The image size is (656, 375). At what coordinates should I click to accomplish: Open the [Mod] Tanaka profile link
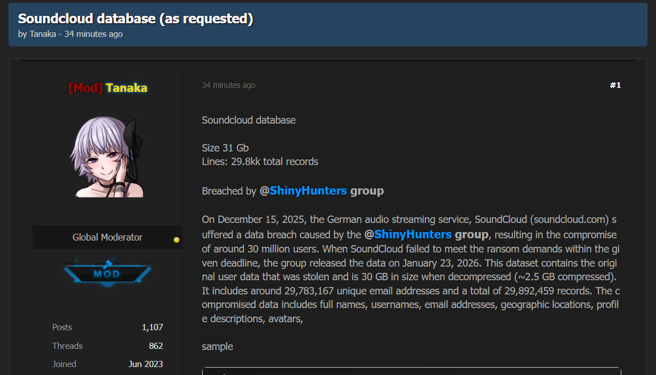pyautogui.click(x=107, y=88)
